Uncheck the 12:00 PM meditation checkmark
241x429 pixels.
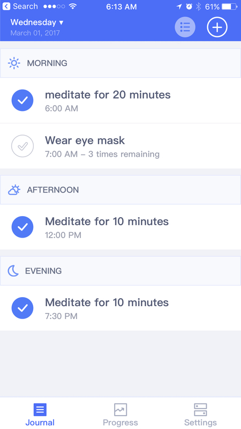click(22, 227)
